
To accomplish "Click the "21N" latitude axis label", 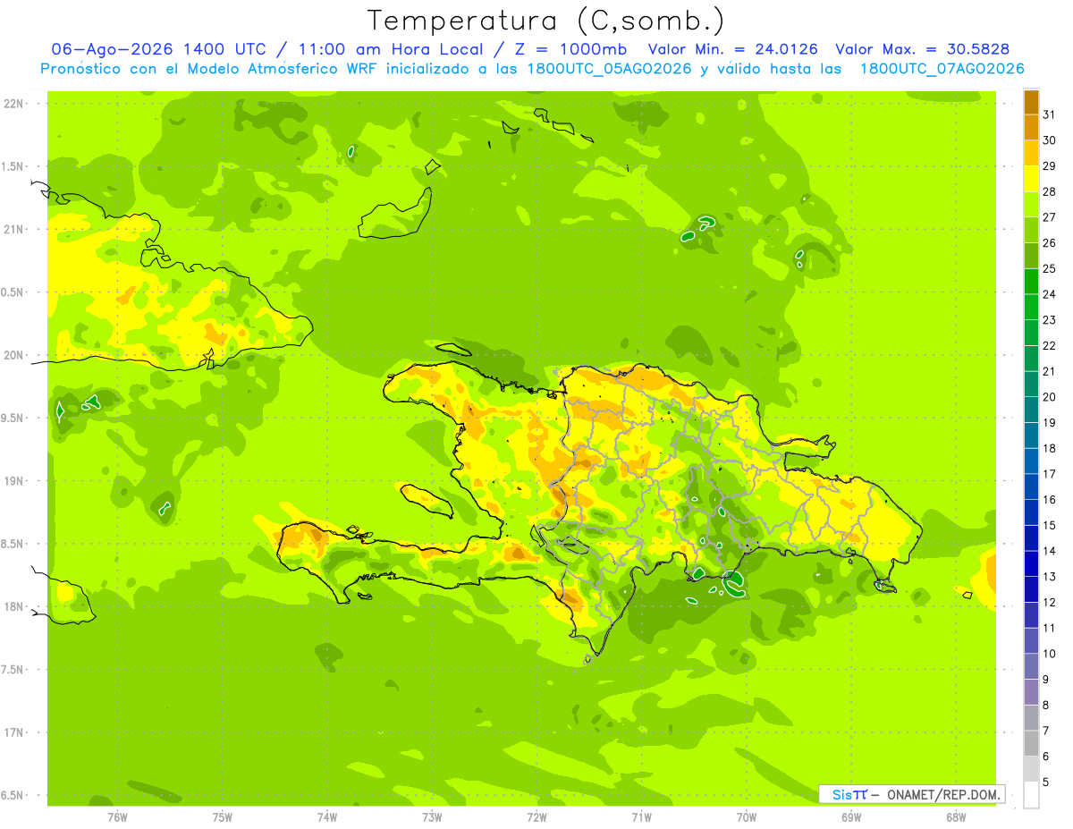I will tap(13, 229).
